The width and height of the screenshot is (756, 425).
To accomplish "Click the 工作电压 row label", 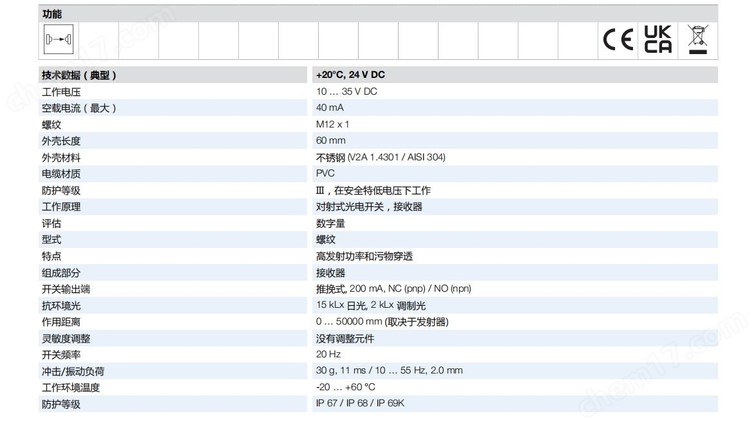I will coord(61,91).
